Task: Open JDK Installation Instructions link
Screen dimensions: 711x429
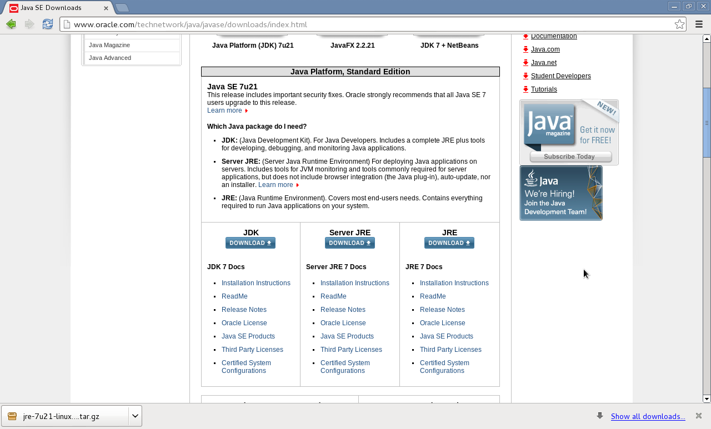Action: (x=256, y=283)
